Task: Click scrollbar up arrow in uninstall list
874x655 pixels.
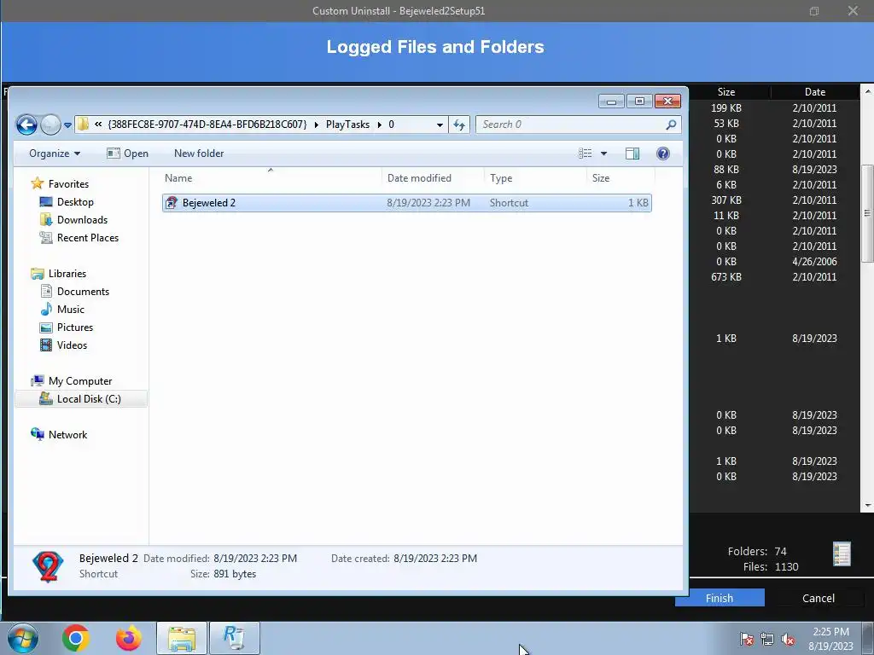Action: 868,90
